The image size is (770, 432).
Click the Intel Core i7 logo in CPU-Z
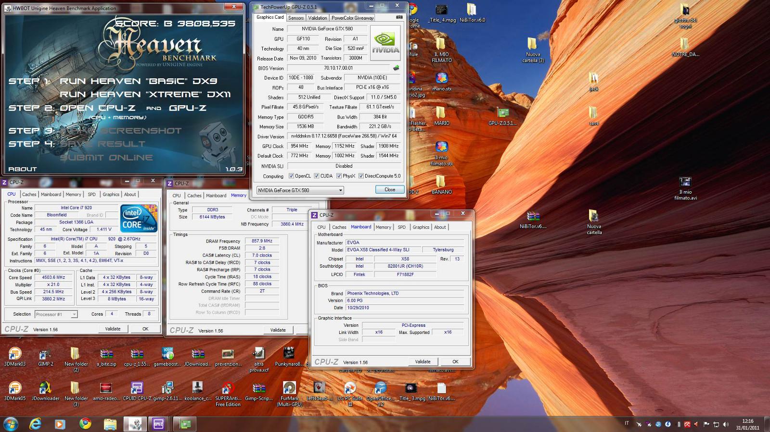(139, 218)
